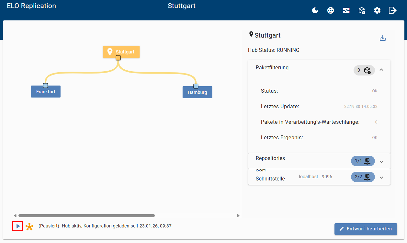This screenshot has width=407, height=243.
Task: Select the Hamburg node
Action: 197,92
